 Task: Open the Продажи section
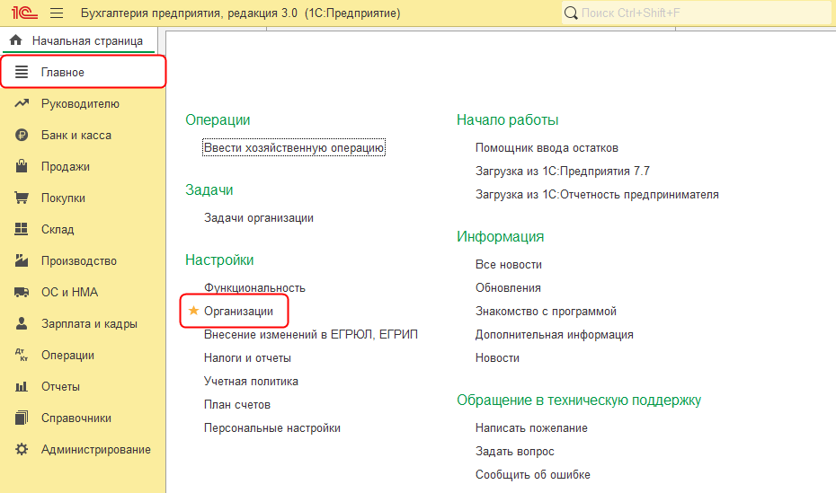(84, 166)
